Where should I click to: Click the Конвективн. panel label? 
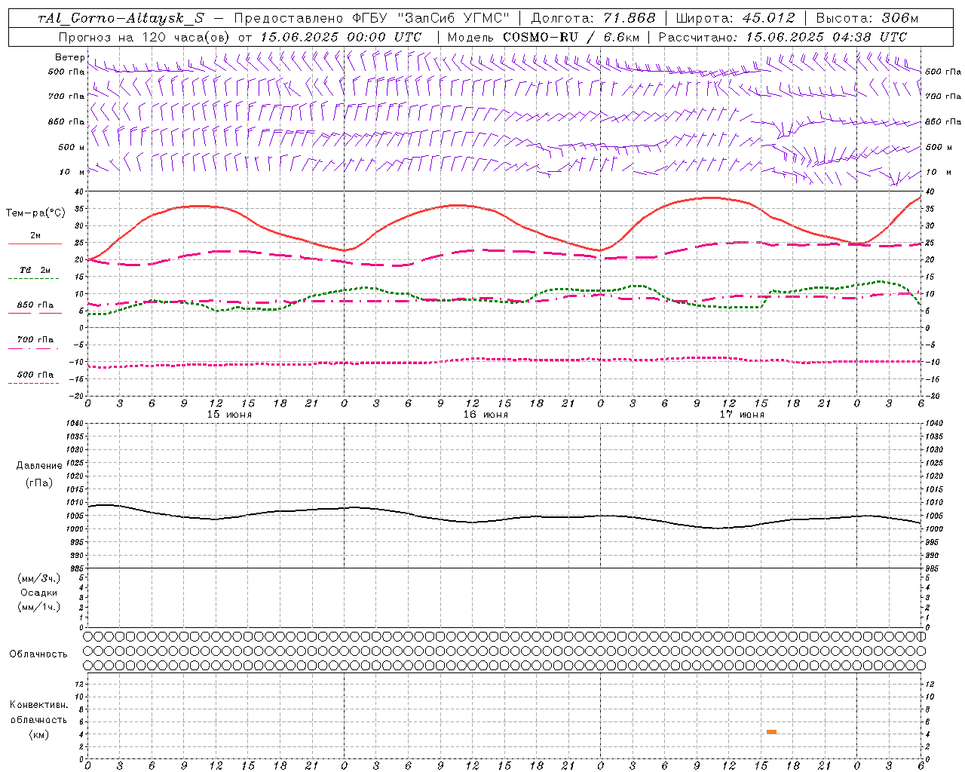39,705
